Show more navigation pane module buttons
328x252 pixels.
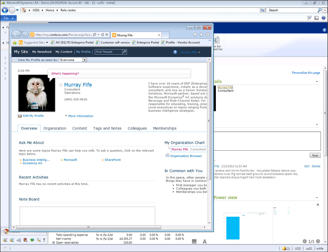coord(44,240)
